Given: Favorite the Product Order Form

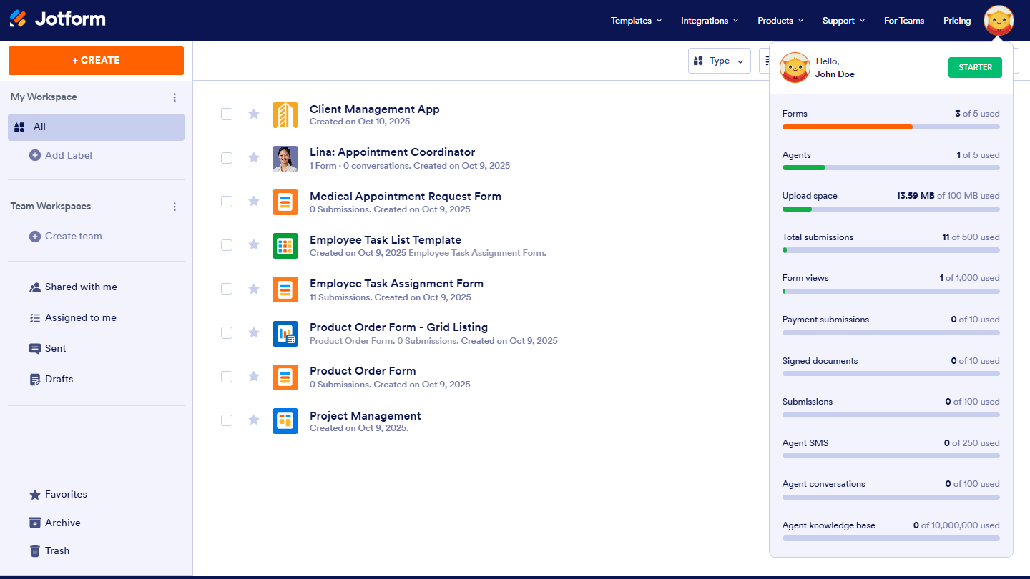Looking at the screenshot, I should coord(253,376).
